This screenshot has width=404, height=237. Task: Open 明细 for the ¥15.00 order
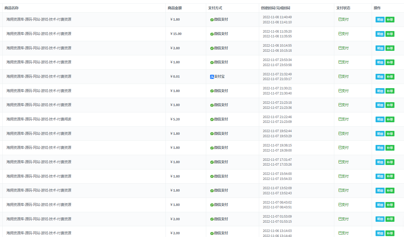pos(380,34)
